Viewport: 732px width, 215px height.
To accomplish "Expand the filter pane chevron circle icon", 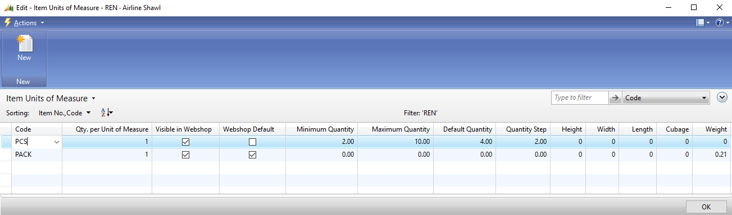I will tap(723, 97).
